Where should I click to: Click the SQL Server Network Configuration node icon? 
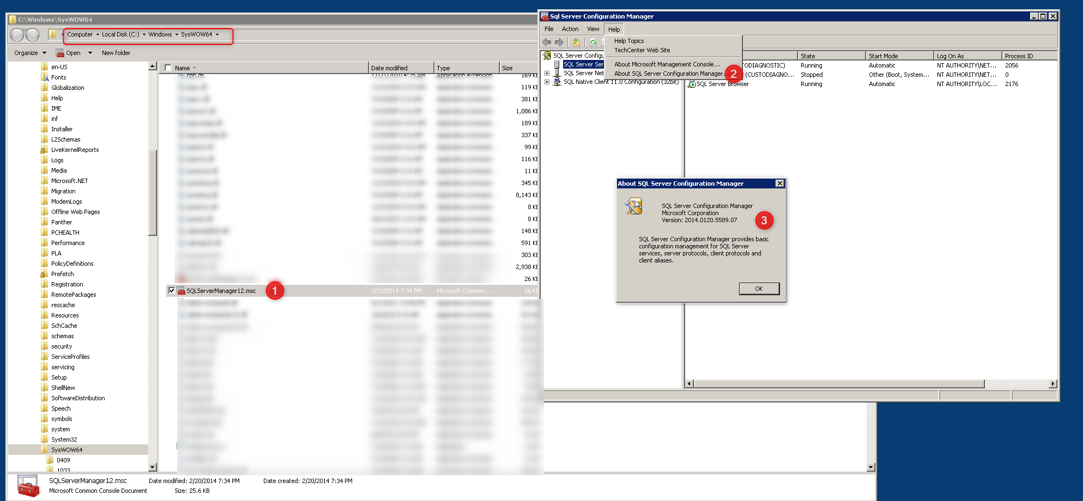click(557, 73)
